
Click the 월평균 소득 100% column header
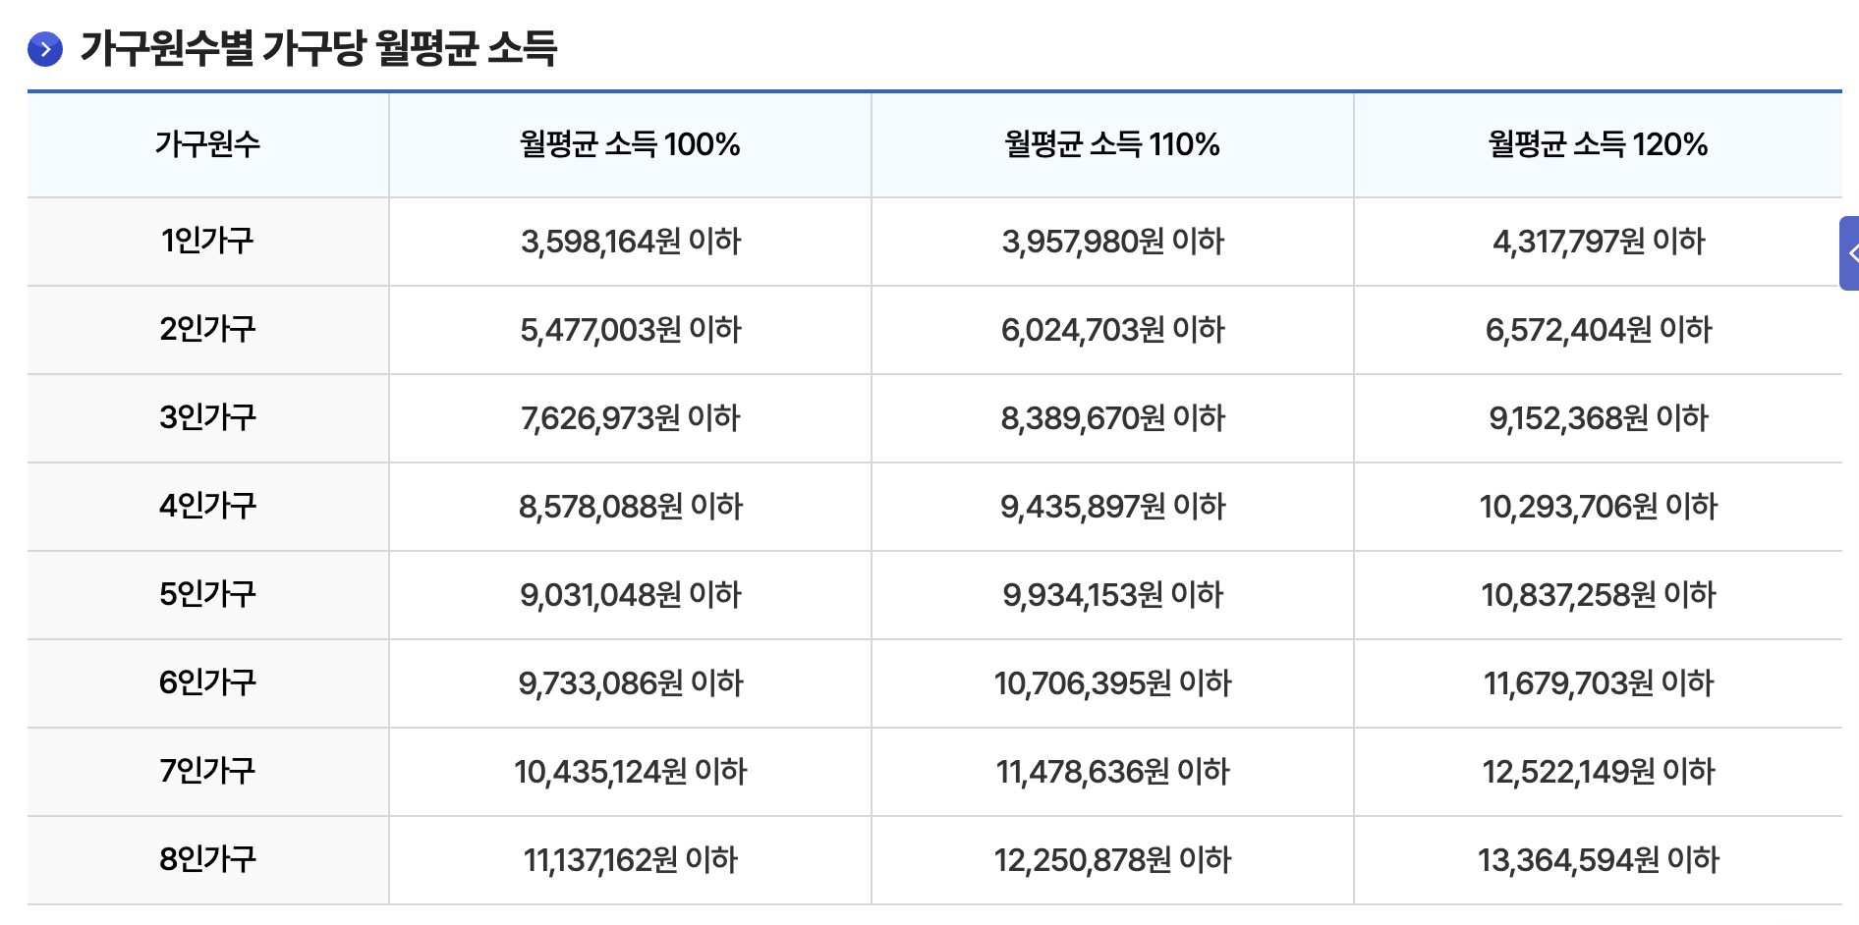pos(630,144)
